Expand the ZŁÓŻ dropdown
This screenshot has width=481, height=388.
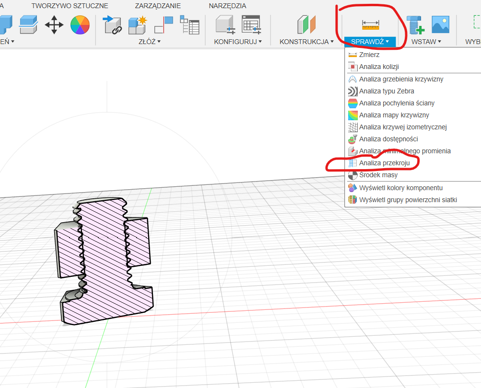[149, 42]
